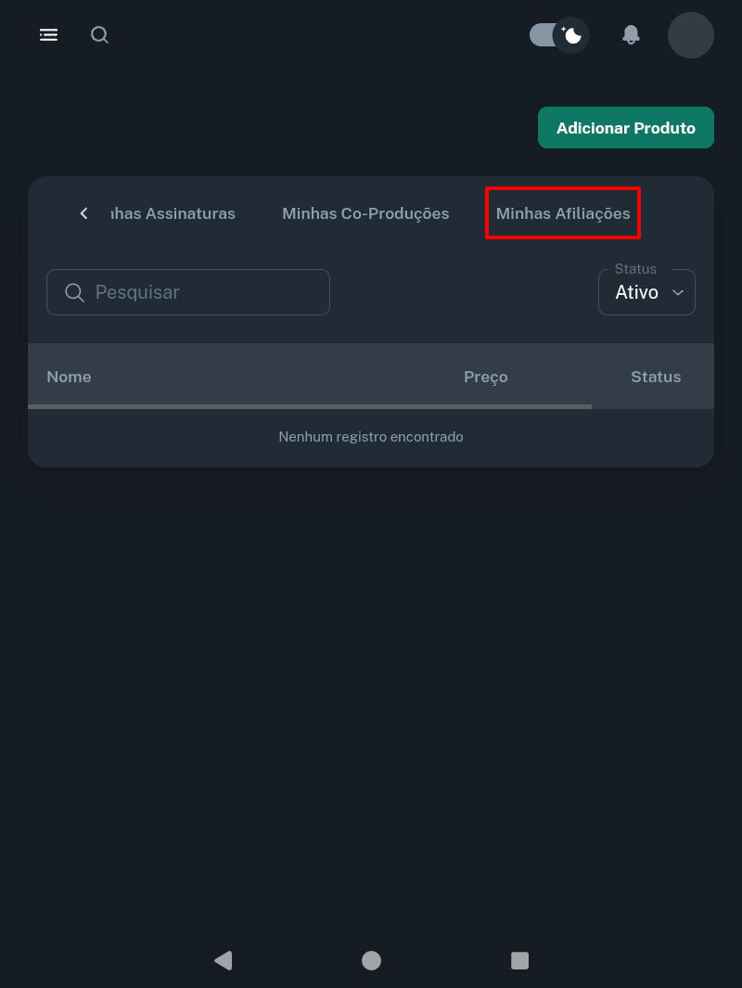Click the search icon in top bar
The image size is (742, 988).
point(99,35)
